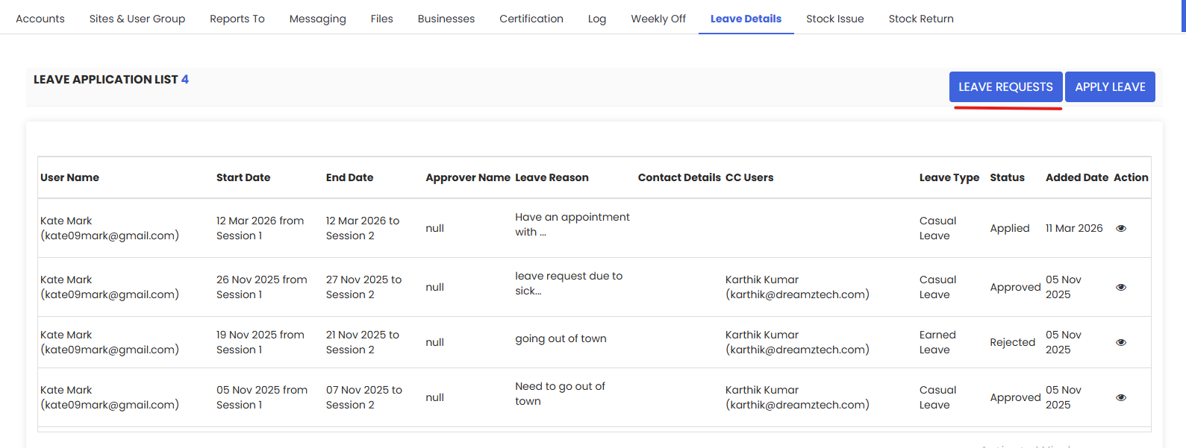Click the '07 Nov 2025 to Session 2' cell

tap(364, 397)
